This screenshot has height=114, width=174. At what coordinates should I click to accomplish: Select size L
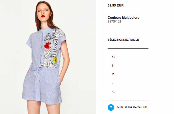pos(112,83)
